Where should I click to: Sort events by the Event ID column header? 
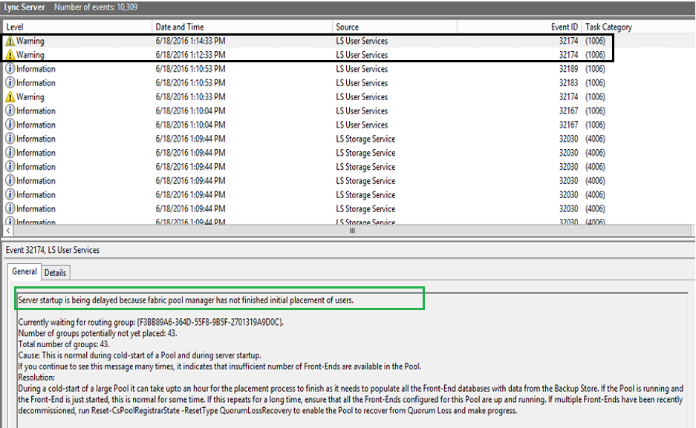[x=519, y=27]
